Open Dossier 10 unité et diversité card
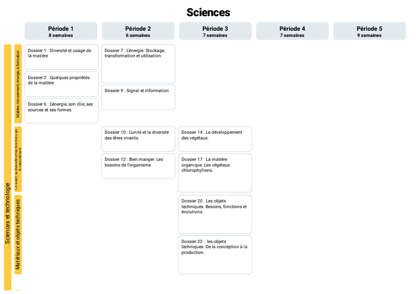 click(x=138, y=139)
